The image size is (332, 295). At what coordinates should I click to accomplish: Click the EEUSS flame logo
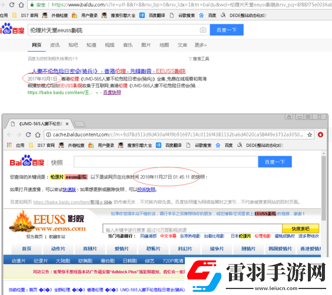click(x=48, y=221)
